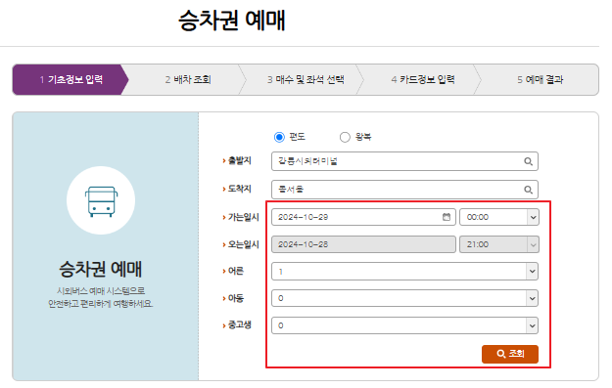Select step 2 배차 조회 tab
612x388 pixels.
pos(188,79)
